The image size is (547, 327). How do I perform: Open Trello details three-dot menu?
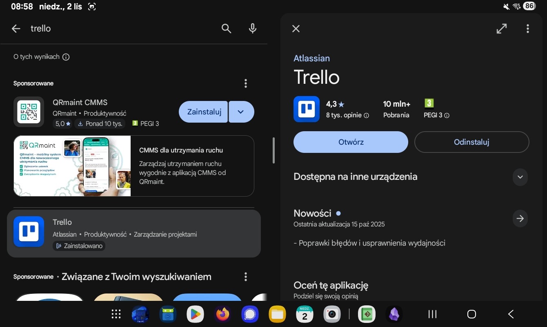(x=527, y=29)
